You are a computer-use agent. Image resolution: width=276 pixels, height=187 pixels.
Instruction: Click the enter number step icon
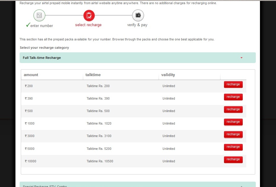(39, 15)
